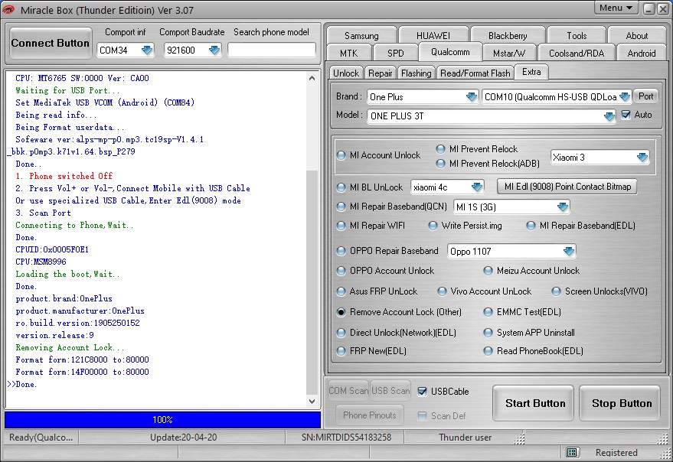Select Read PhoneBook(EDL) option
673x462 pixels.
(488, 351)
